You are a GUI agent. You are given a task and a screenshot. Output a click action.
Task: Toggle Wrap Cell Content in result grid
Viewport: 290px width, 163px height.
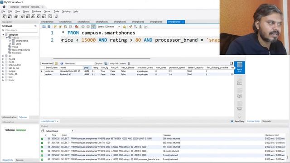(129, 63)
